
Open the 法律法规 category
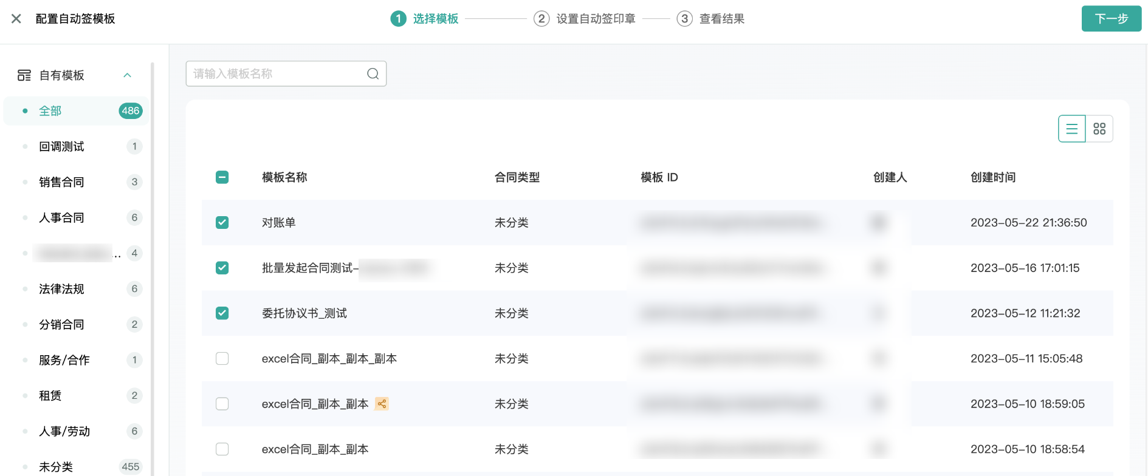click(x=77, y=288)
